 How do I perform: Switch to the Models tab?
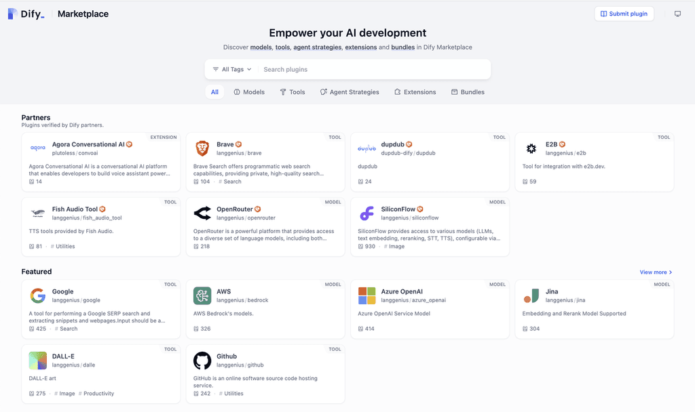pyautogui.click(x=249, y=91)
